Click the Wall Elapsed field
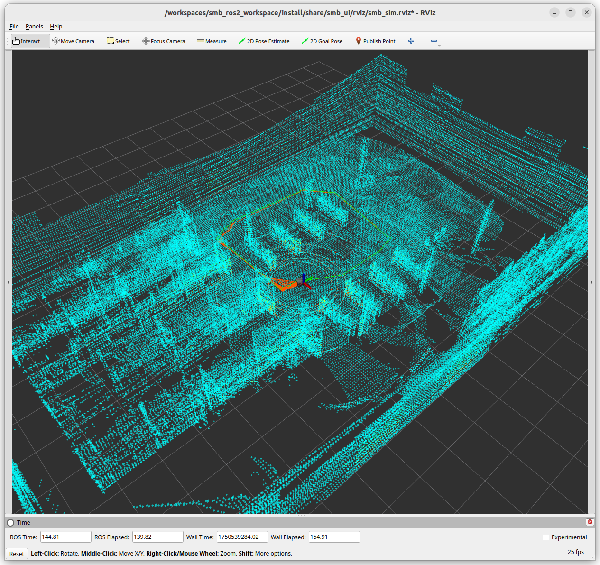 tap(334, 537)
